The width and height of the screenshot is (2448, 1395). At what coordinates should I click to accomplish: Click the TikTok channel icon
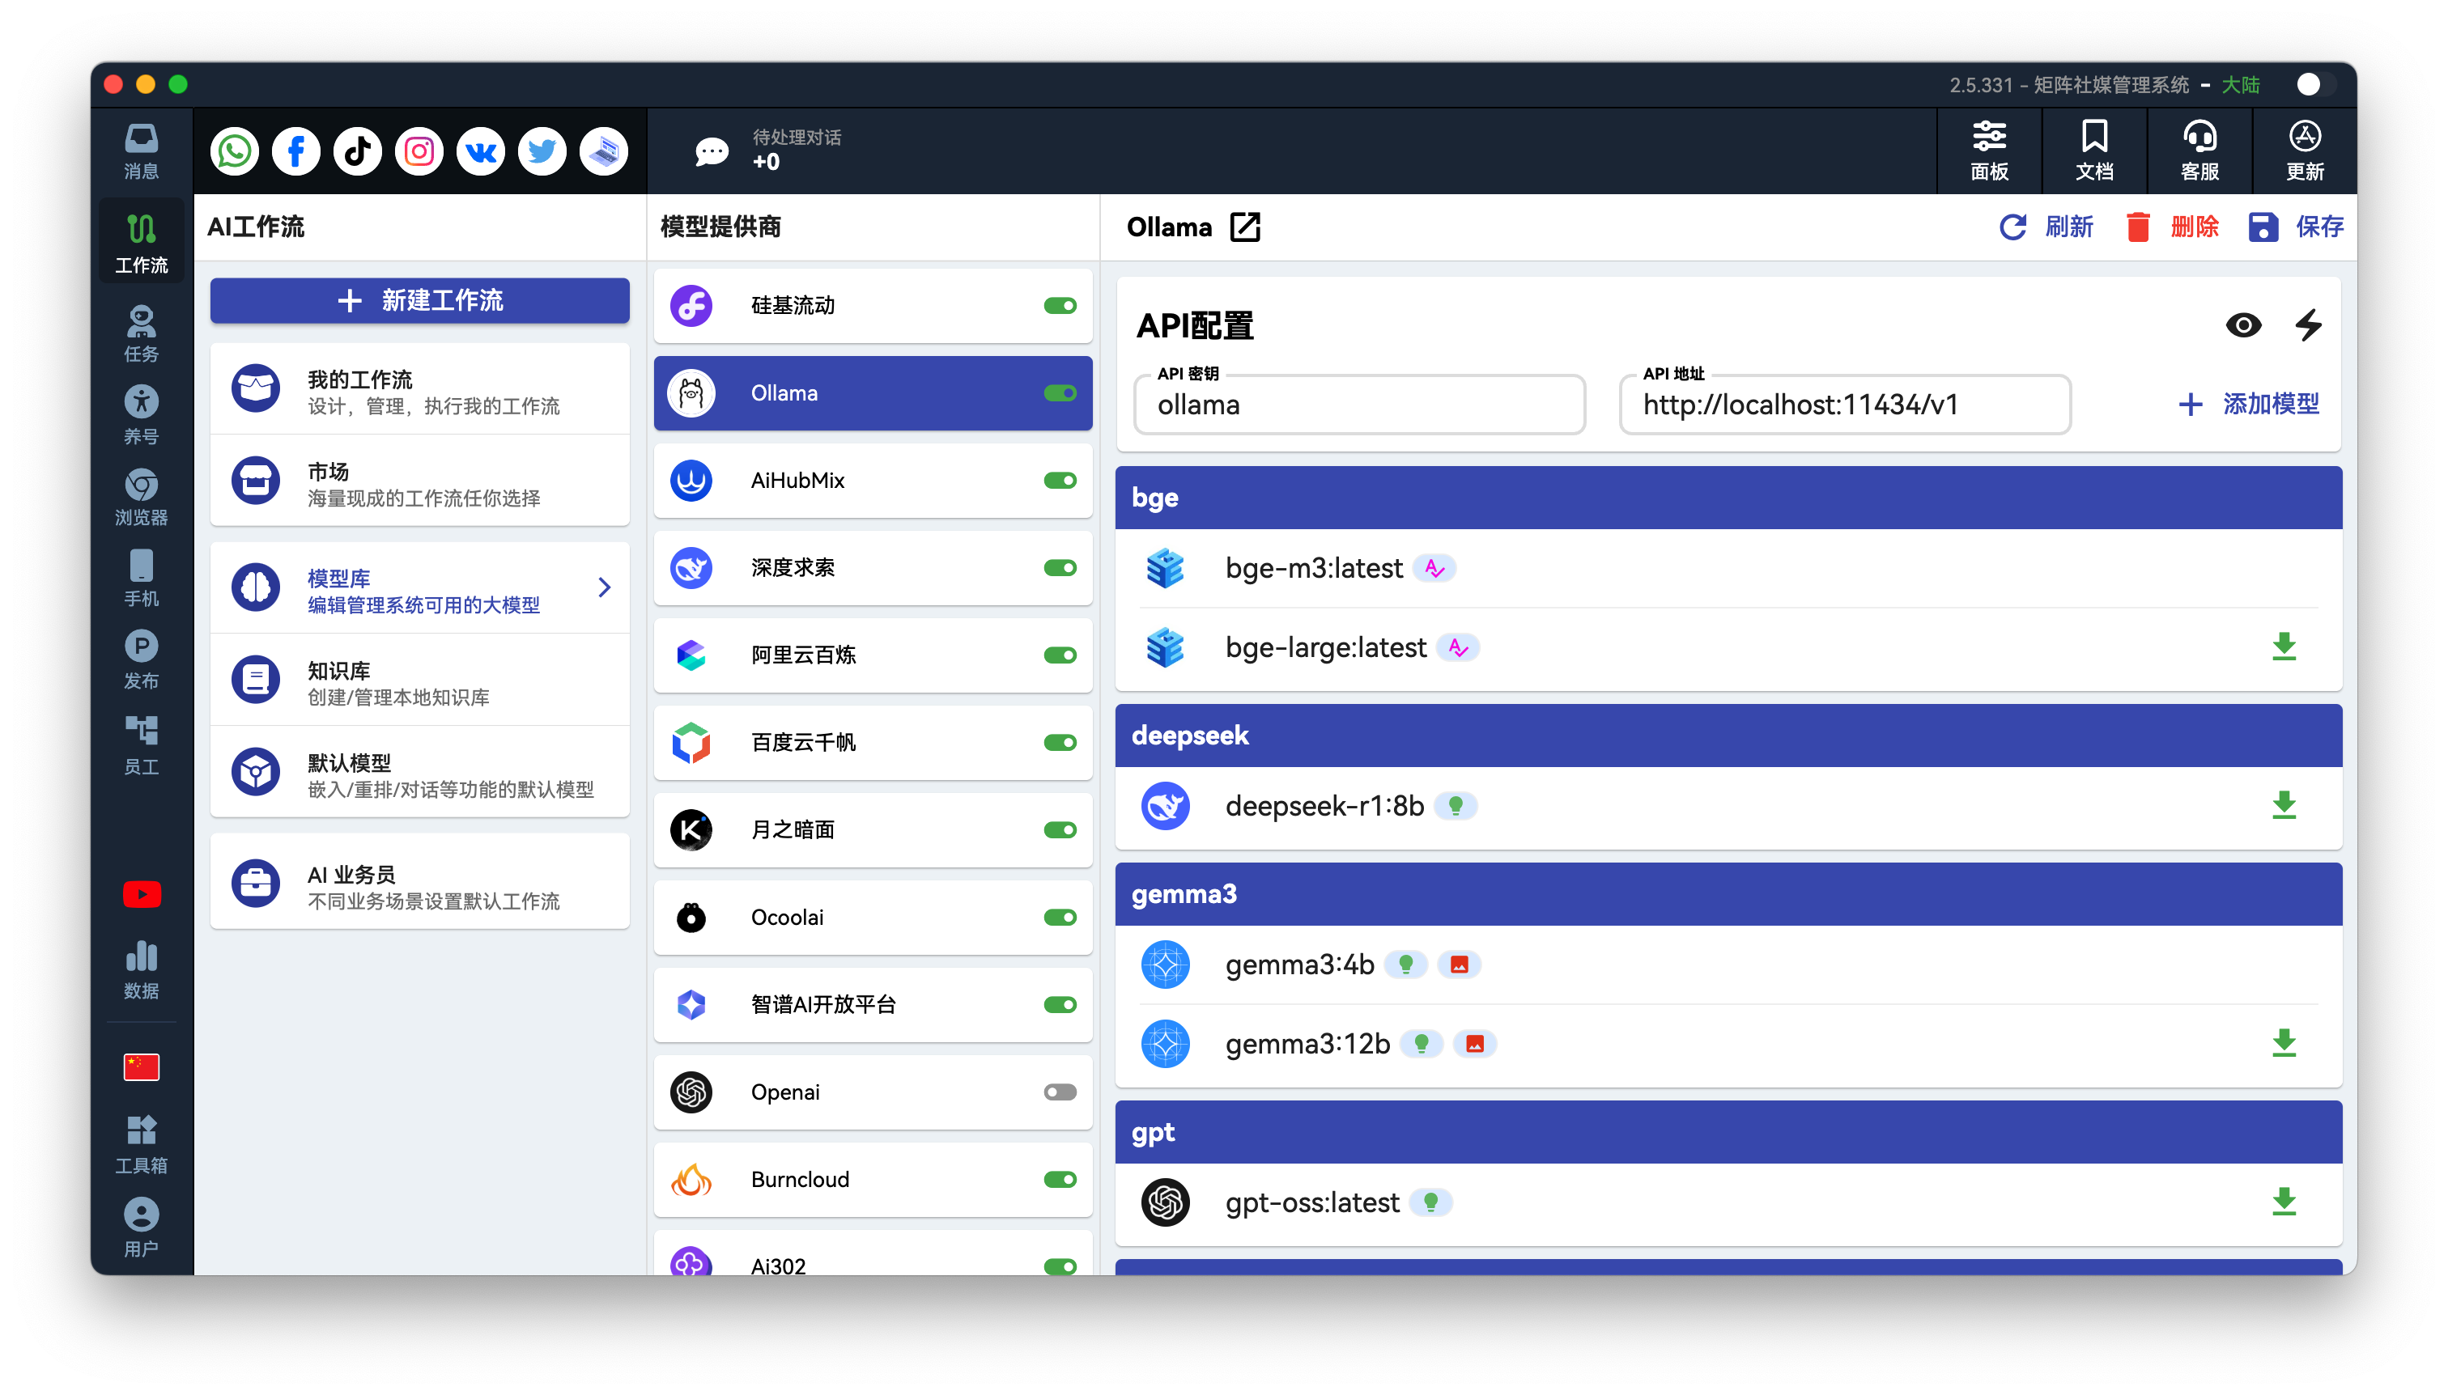358,151
